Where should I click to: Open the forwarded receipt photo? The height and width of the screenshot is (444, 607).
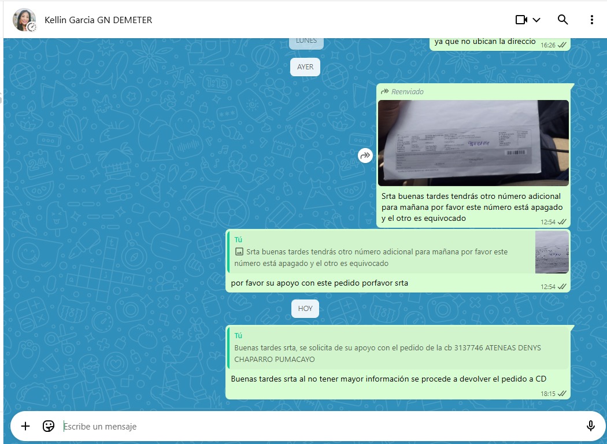(x=473, y=143)
